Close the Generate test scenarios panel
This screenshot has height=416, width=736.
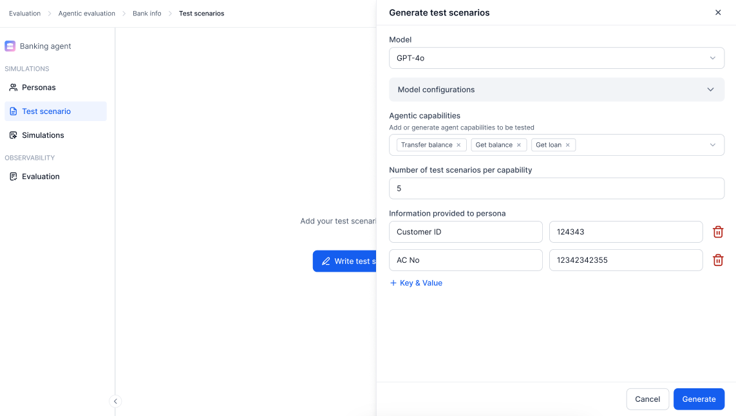click(718, 13)
